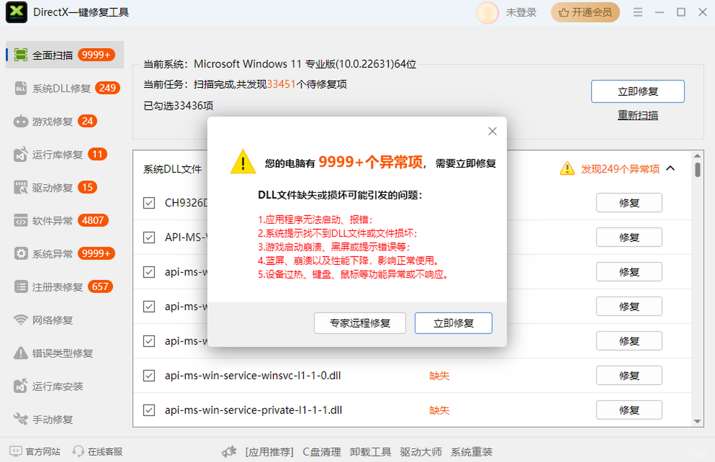Click the runtime library install icon

21,386
